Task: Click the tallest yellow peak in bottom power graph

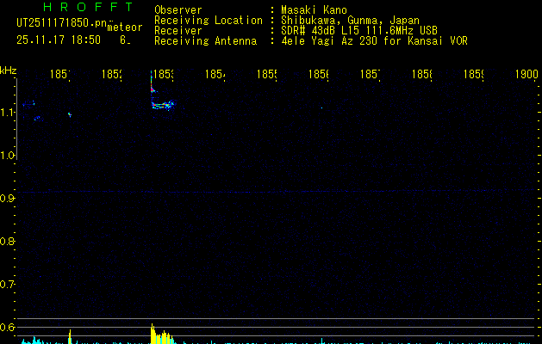Action: pos(153,333)
